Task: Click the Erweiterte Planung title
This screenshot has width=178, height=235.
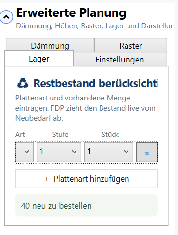Action: pyautogui.click(x=71, y=13)
